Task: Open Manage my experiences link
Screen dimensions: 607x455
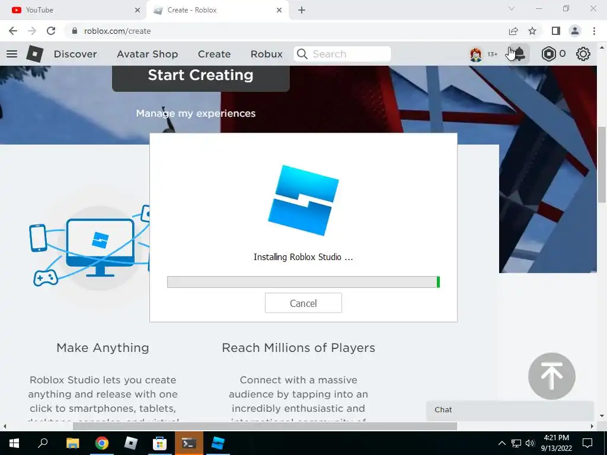Action: 196,113
